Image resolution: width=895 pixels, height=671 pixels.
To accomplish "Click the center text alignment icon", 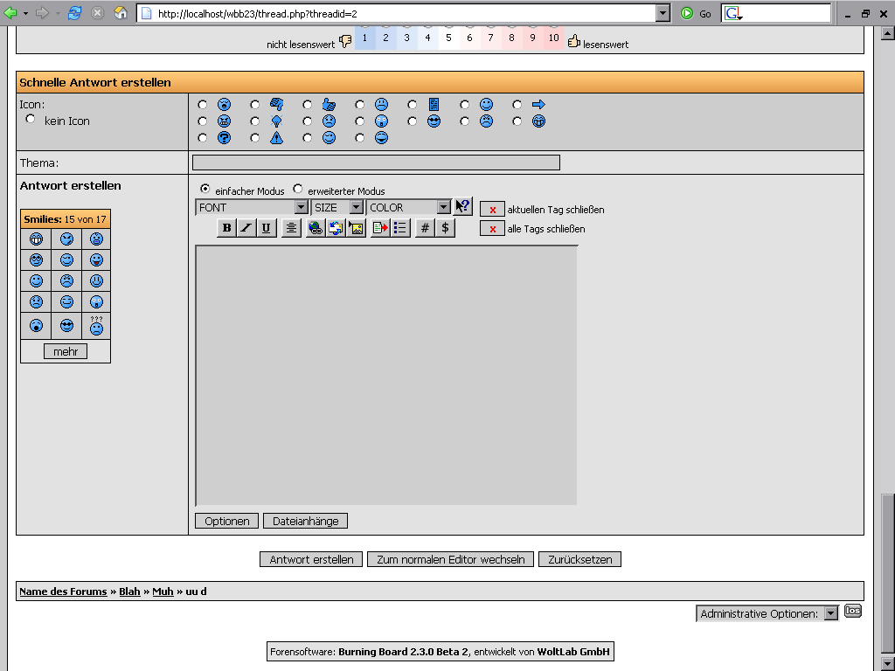I will tap(292, 228).
